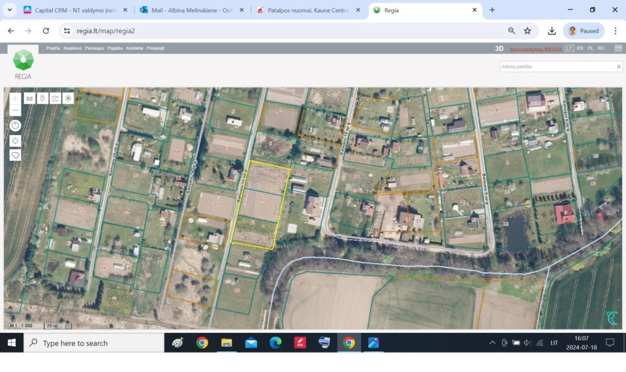Click the share/export map icon
The height and width of the screenshot is (372, 626).
[x=55, y=98]
